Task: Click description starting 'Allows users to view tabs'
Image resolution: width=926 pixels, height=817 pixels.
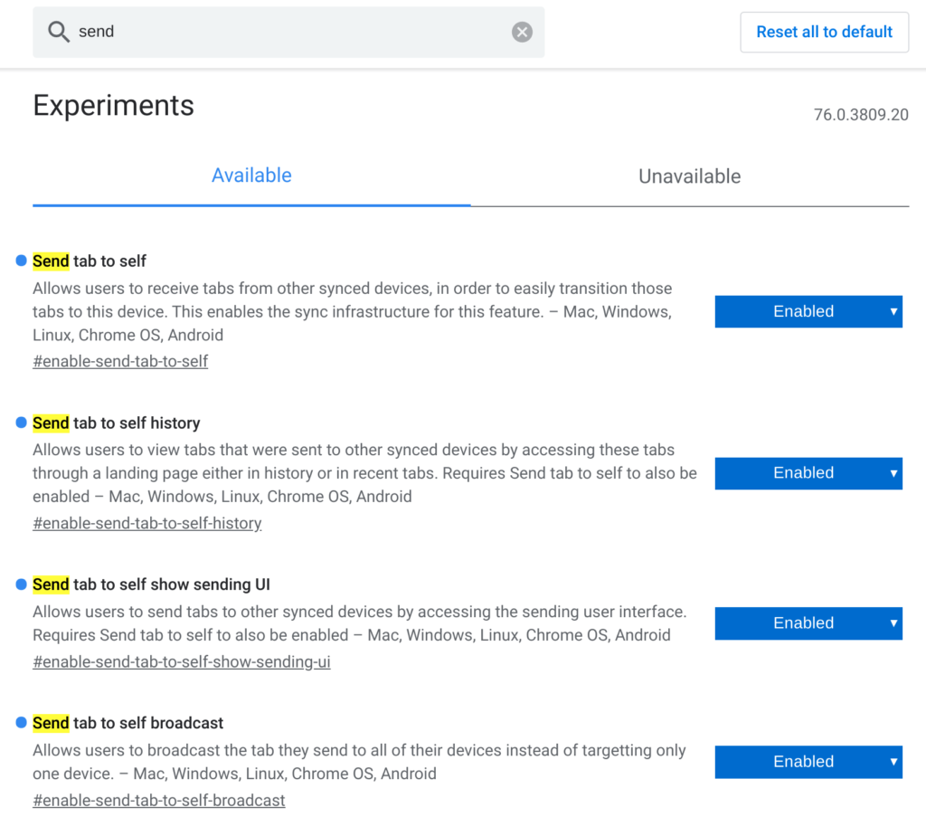Action: click(x=365, y=473)
